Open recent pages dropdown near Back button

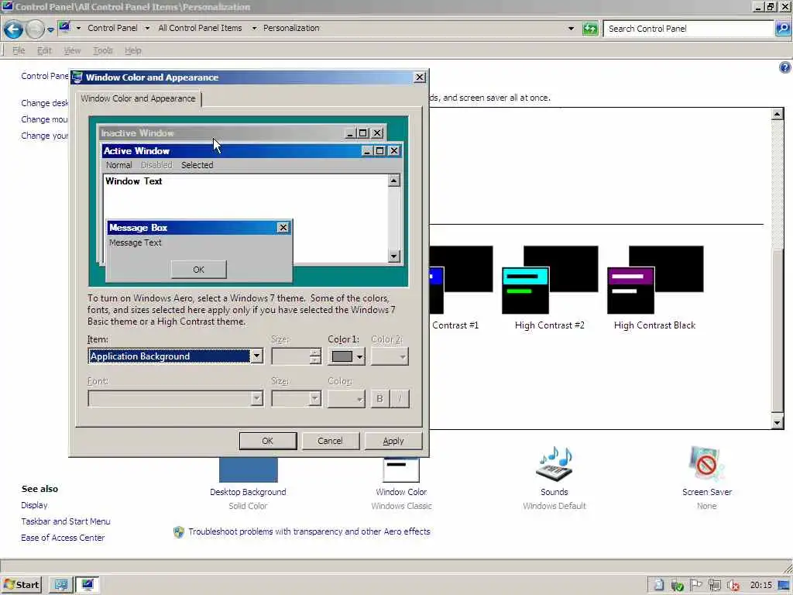coord(50,30)
